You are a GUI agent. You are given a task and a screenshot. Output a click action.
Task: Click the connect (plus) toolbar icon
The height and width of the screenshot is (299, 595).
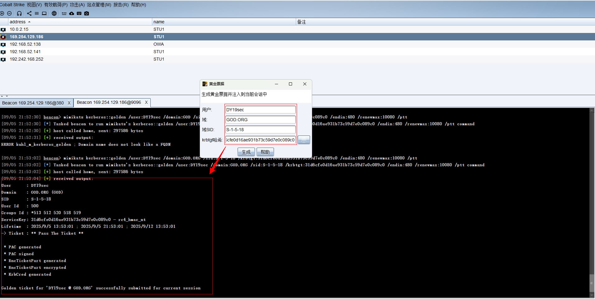(x=2, y=13)
